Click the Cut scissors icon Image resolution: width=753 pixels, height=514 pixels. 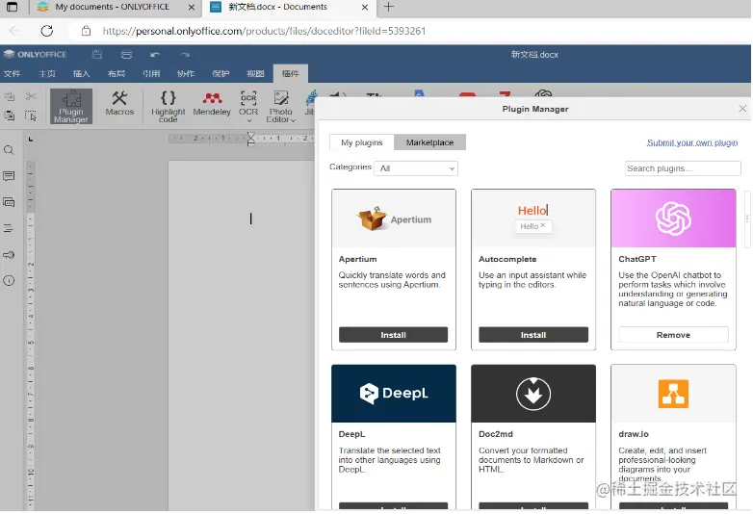(31, 96)
